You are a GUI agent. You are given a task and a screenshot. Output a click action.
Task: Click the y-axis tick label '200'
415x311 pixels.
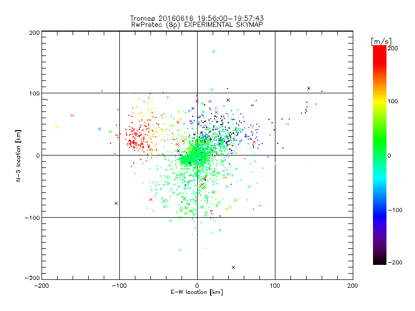coord(34,33)
